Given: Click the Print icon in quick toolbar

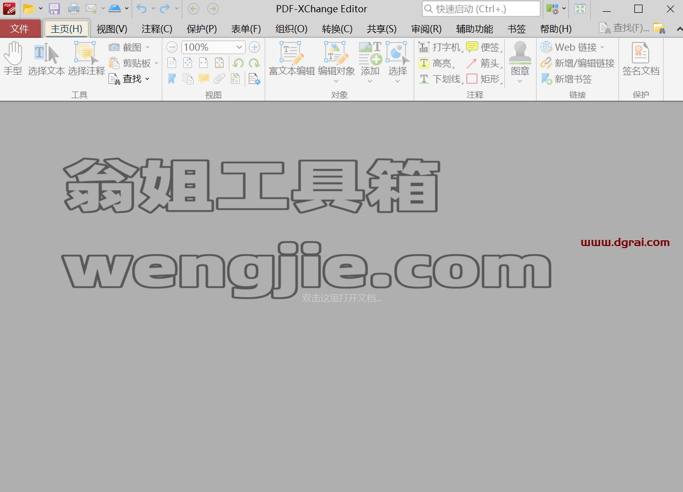Looking at the screenshot, I should [x=74, y=9].
